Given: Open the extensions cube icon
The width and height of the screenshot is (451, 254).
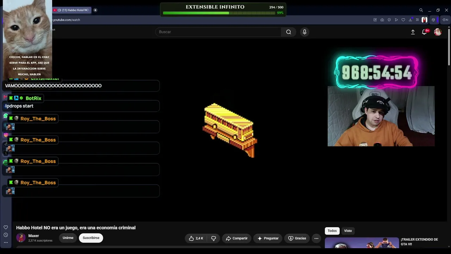Looking at the screenshot, I should [x=433, y=20].
